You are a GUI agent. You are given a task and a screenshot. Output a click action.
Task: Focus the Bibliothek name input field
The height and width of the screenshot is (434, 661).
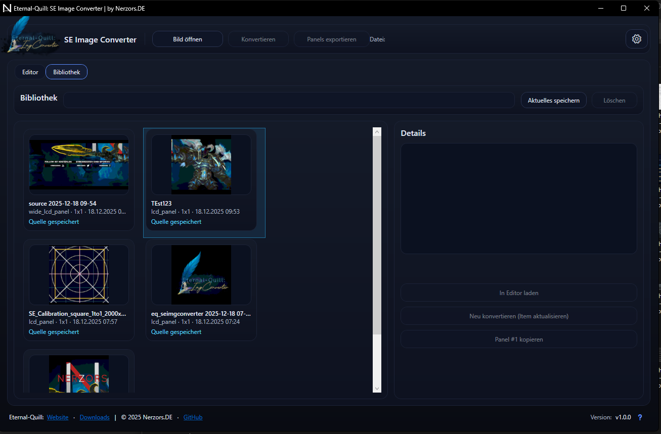pyautogui.click(x=289, y=100)
